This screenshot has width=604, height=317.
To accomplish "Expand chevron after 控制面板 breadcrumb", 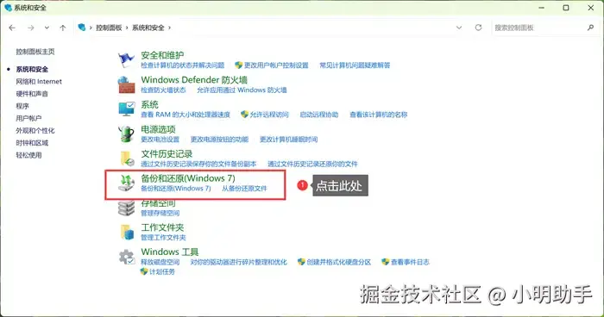I will (x=126, y=28).
